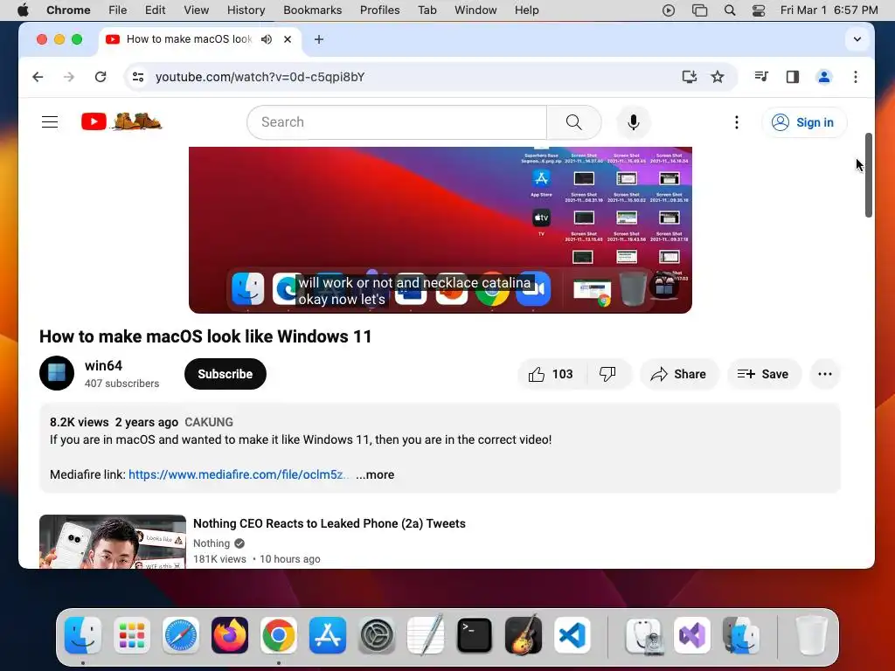
Task: Click 407 subscribers text
Action: coord(121,384)
